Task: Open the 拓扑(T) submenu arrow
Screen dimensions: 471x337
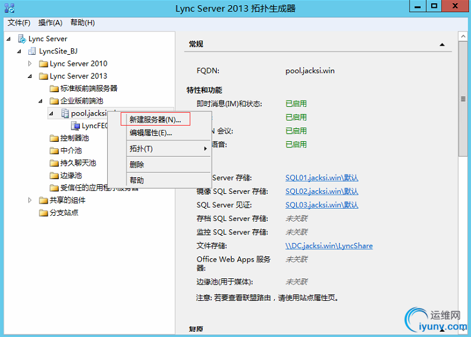Action: point(205,149)
